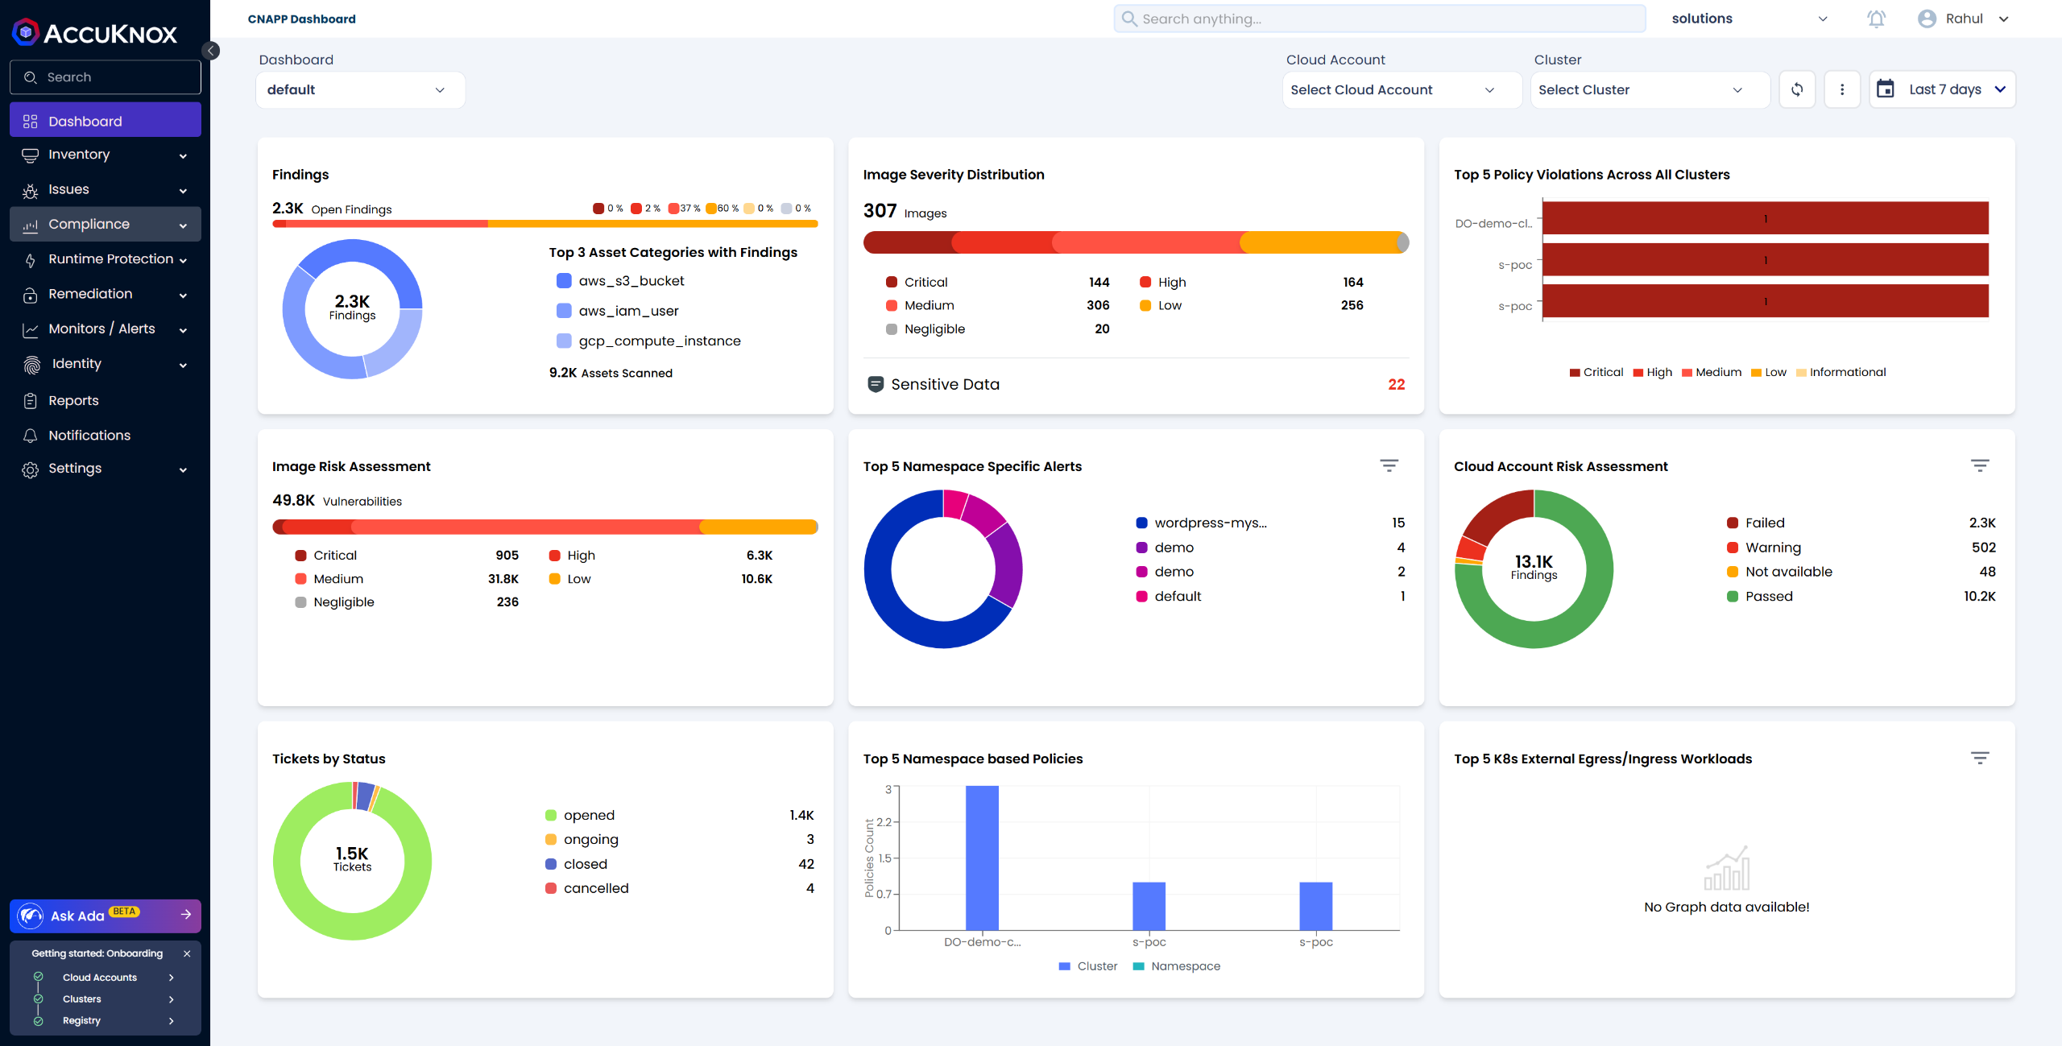Click the Low segment of Image Severity bar
2062x1046 pixels.
1317,242
